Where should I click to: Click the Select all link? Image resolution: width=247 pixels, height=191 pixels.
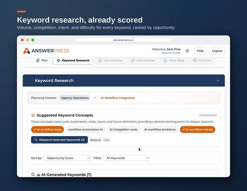tap(96, 140)
